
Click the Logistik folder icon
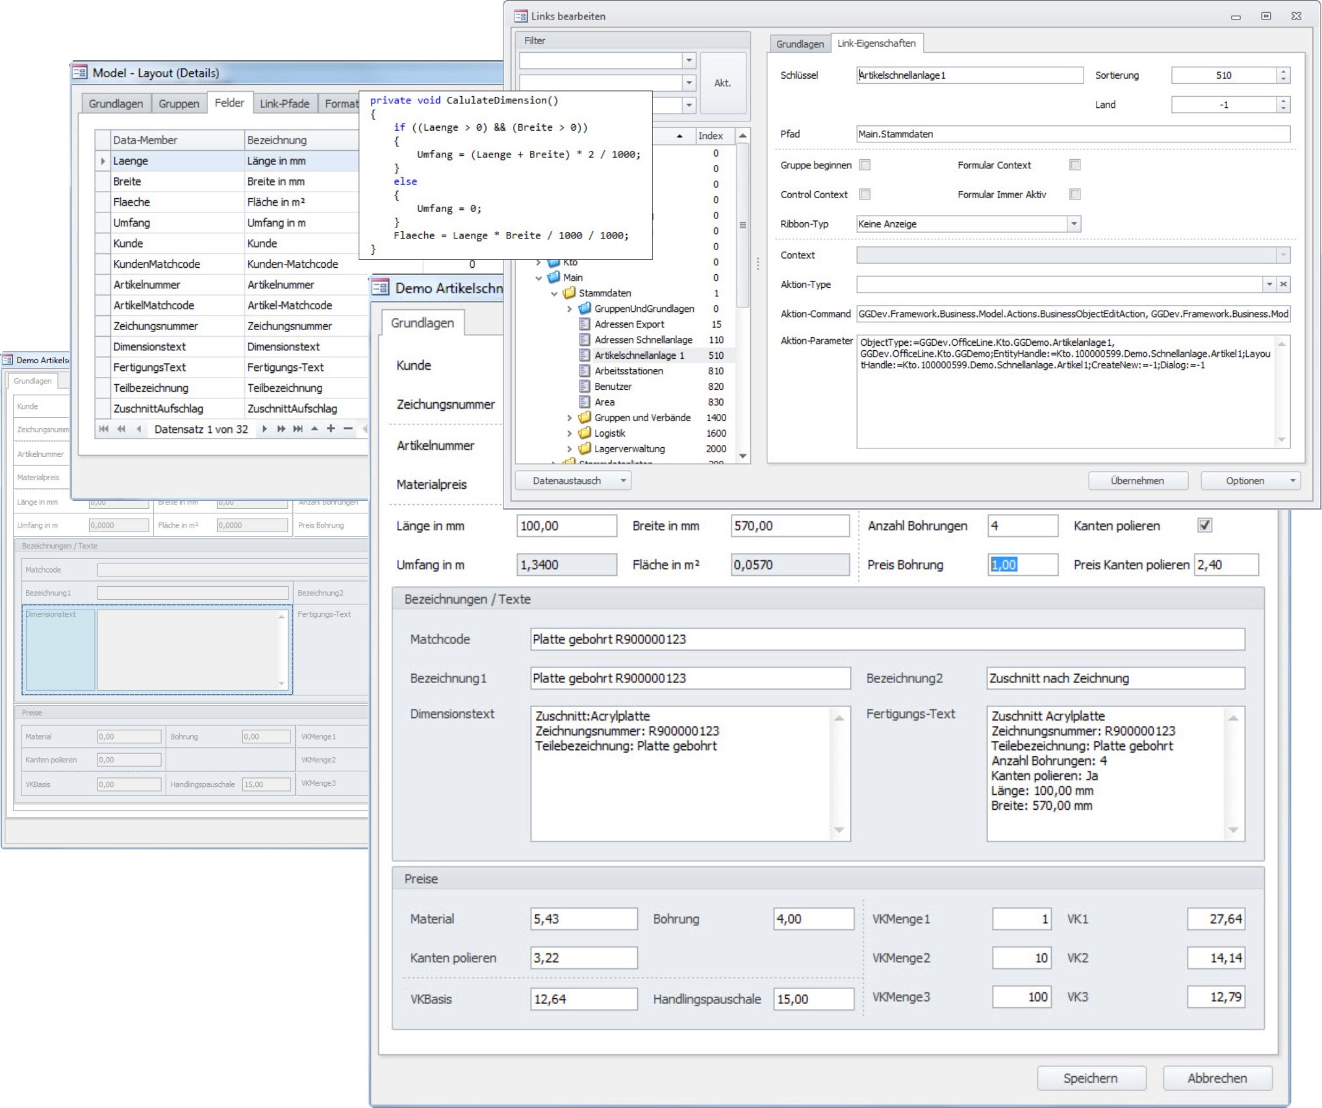pyautogui.click(x=584, y=433)
